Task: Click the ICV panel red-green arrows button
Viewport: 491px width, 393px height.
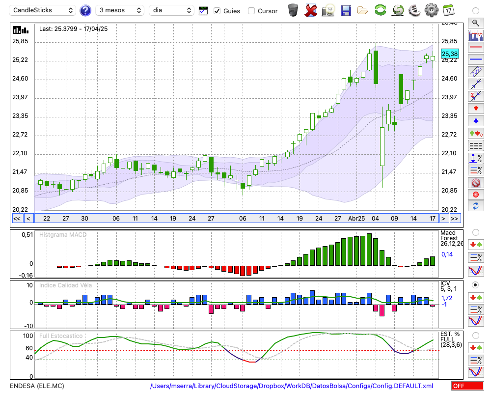Action: point(476,297)
